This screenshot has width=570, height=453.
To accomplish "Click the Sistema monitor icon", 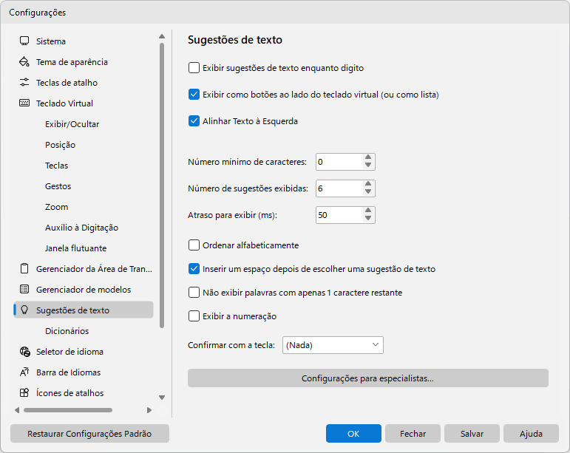I will tap(24, 41).
